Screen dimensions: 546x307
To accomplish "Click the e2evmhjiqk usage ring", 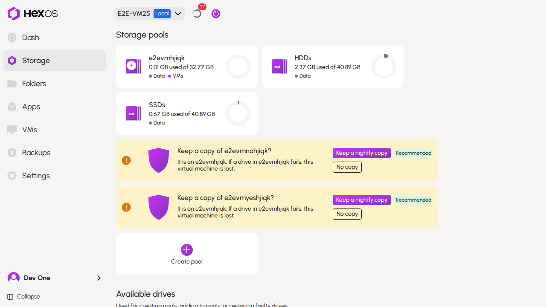I will (238, 67).
